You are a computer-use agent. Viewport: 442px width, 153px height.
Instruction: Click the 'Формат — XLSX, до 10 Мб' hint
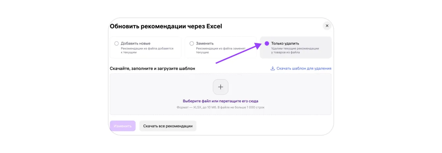(x=220, y=107)
